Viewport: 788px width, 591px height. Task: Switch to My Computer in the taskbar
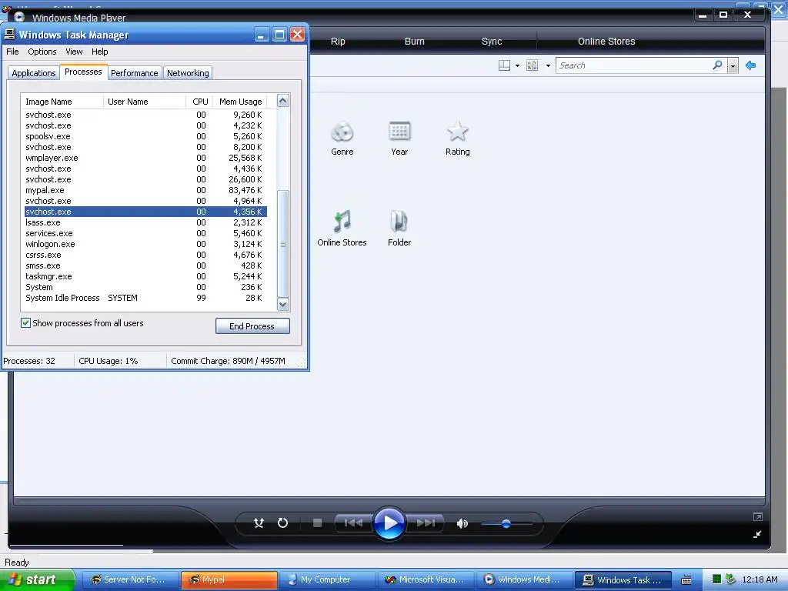coord(326,579)
